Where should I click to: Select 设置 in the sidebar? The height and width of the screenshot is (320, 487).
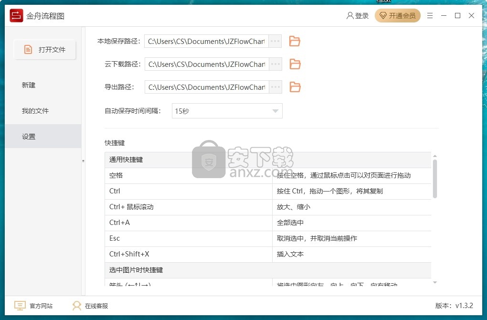coord(43,137)
